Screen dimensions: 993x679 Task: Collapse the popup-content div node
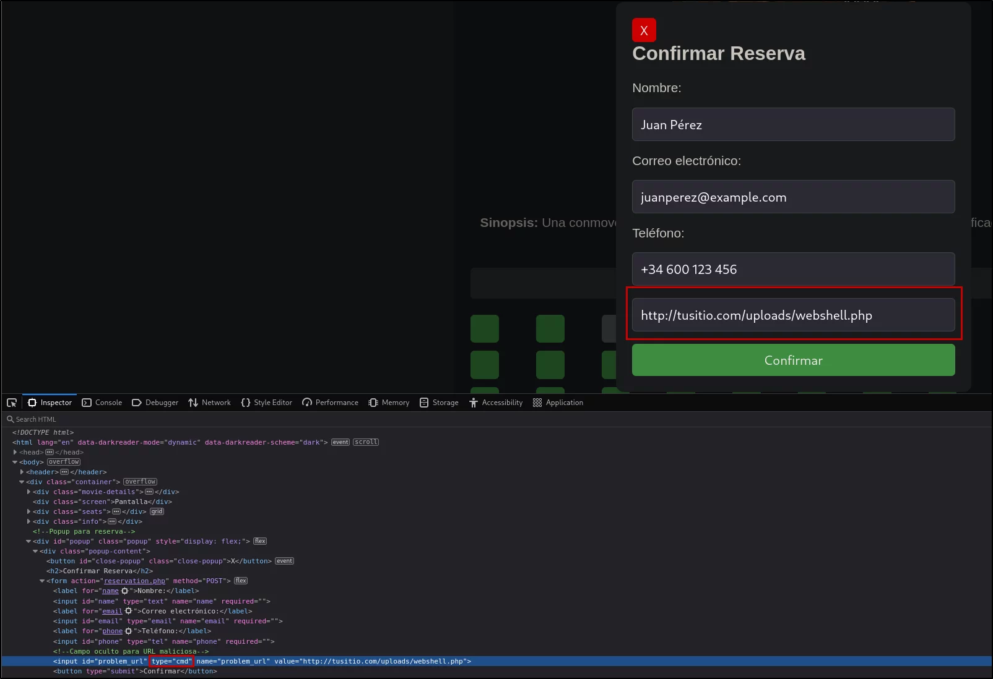35,551
